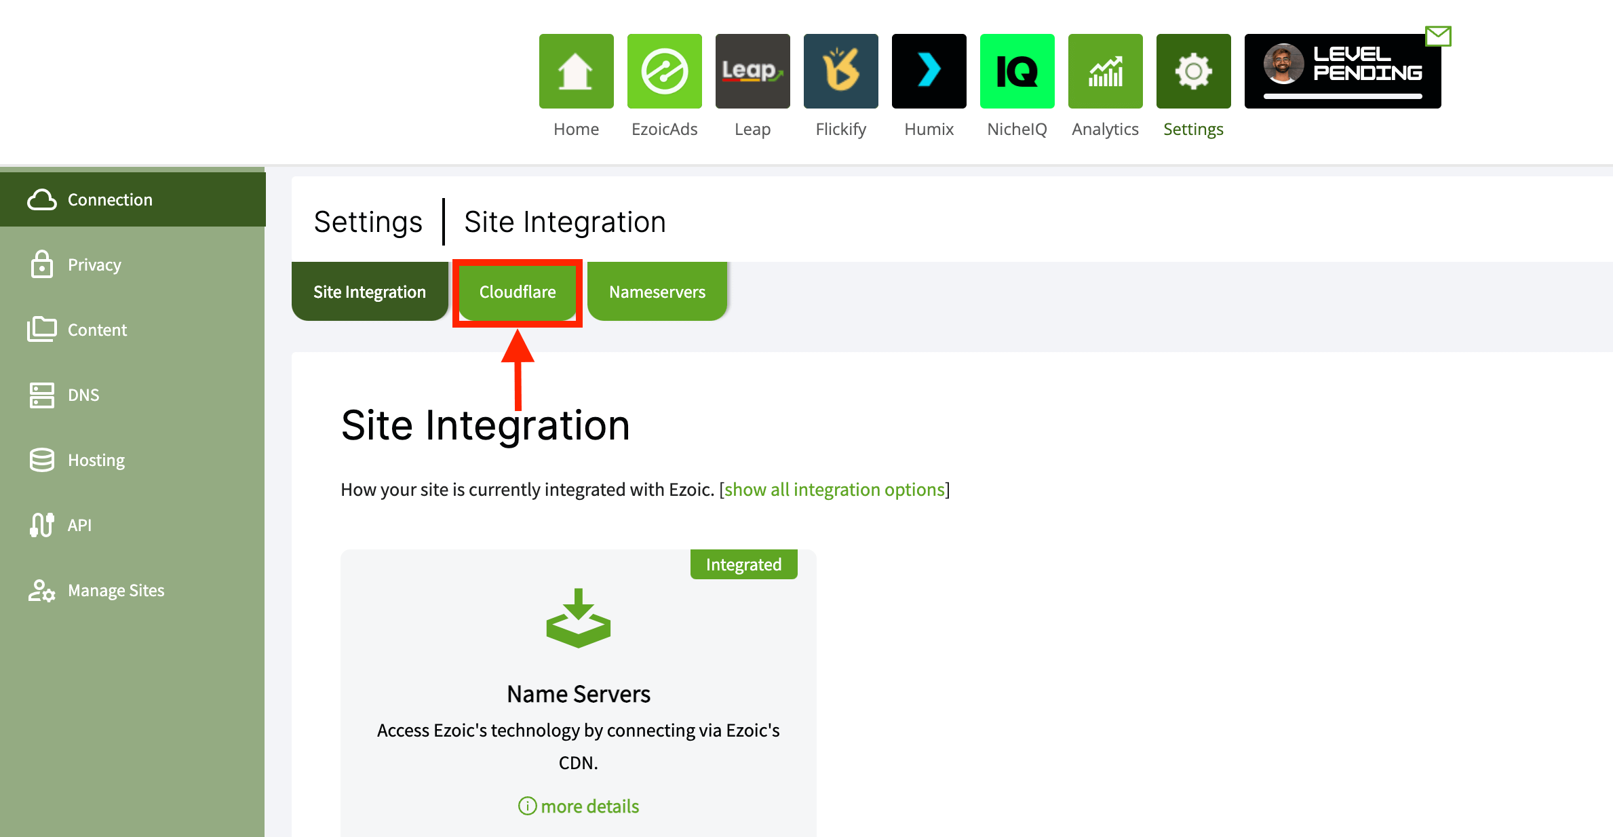Click the Integrated status badge
This screenshot has height=837, width=1613.
743,564
